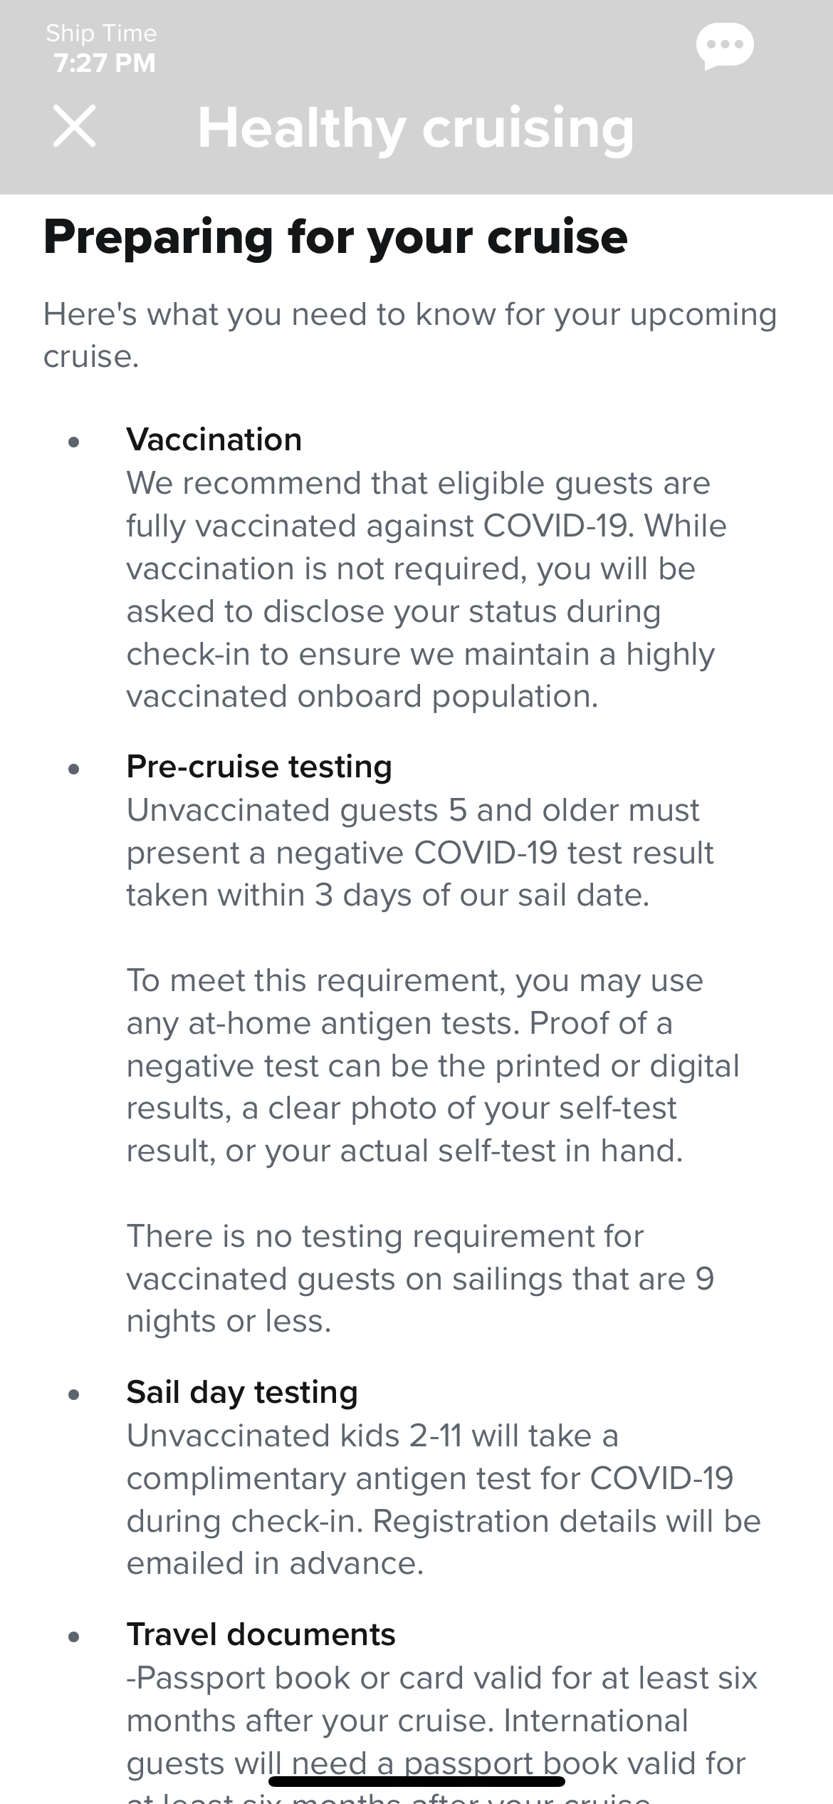The width and height of the screenshot is (833, 1804).
Task: Tap the Vaccination bullet point
Action: [x=74, y=442]
